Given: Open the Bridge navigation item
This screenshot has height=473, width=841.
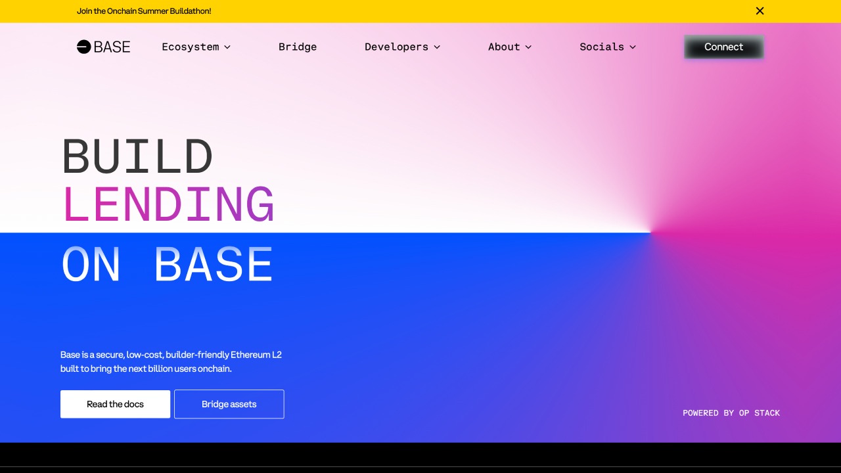Looking at the screenshot, I should [x=298, y=47].
